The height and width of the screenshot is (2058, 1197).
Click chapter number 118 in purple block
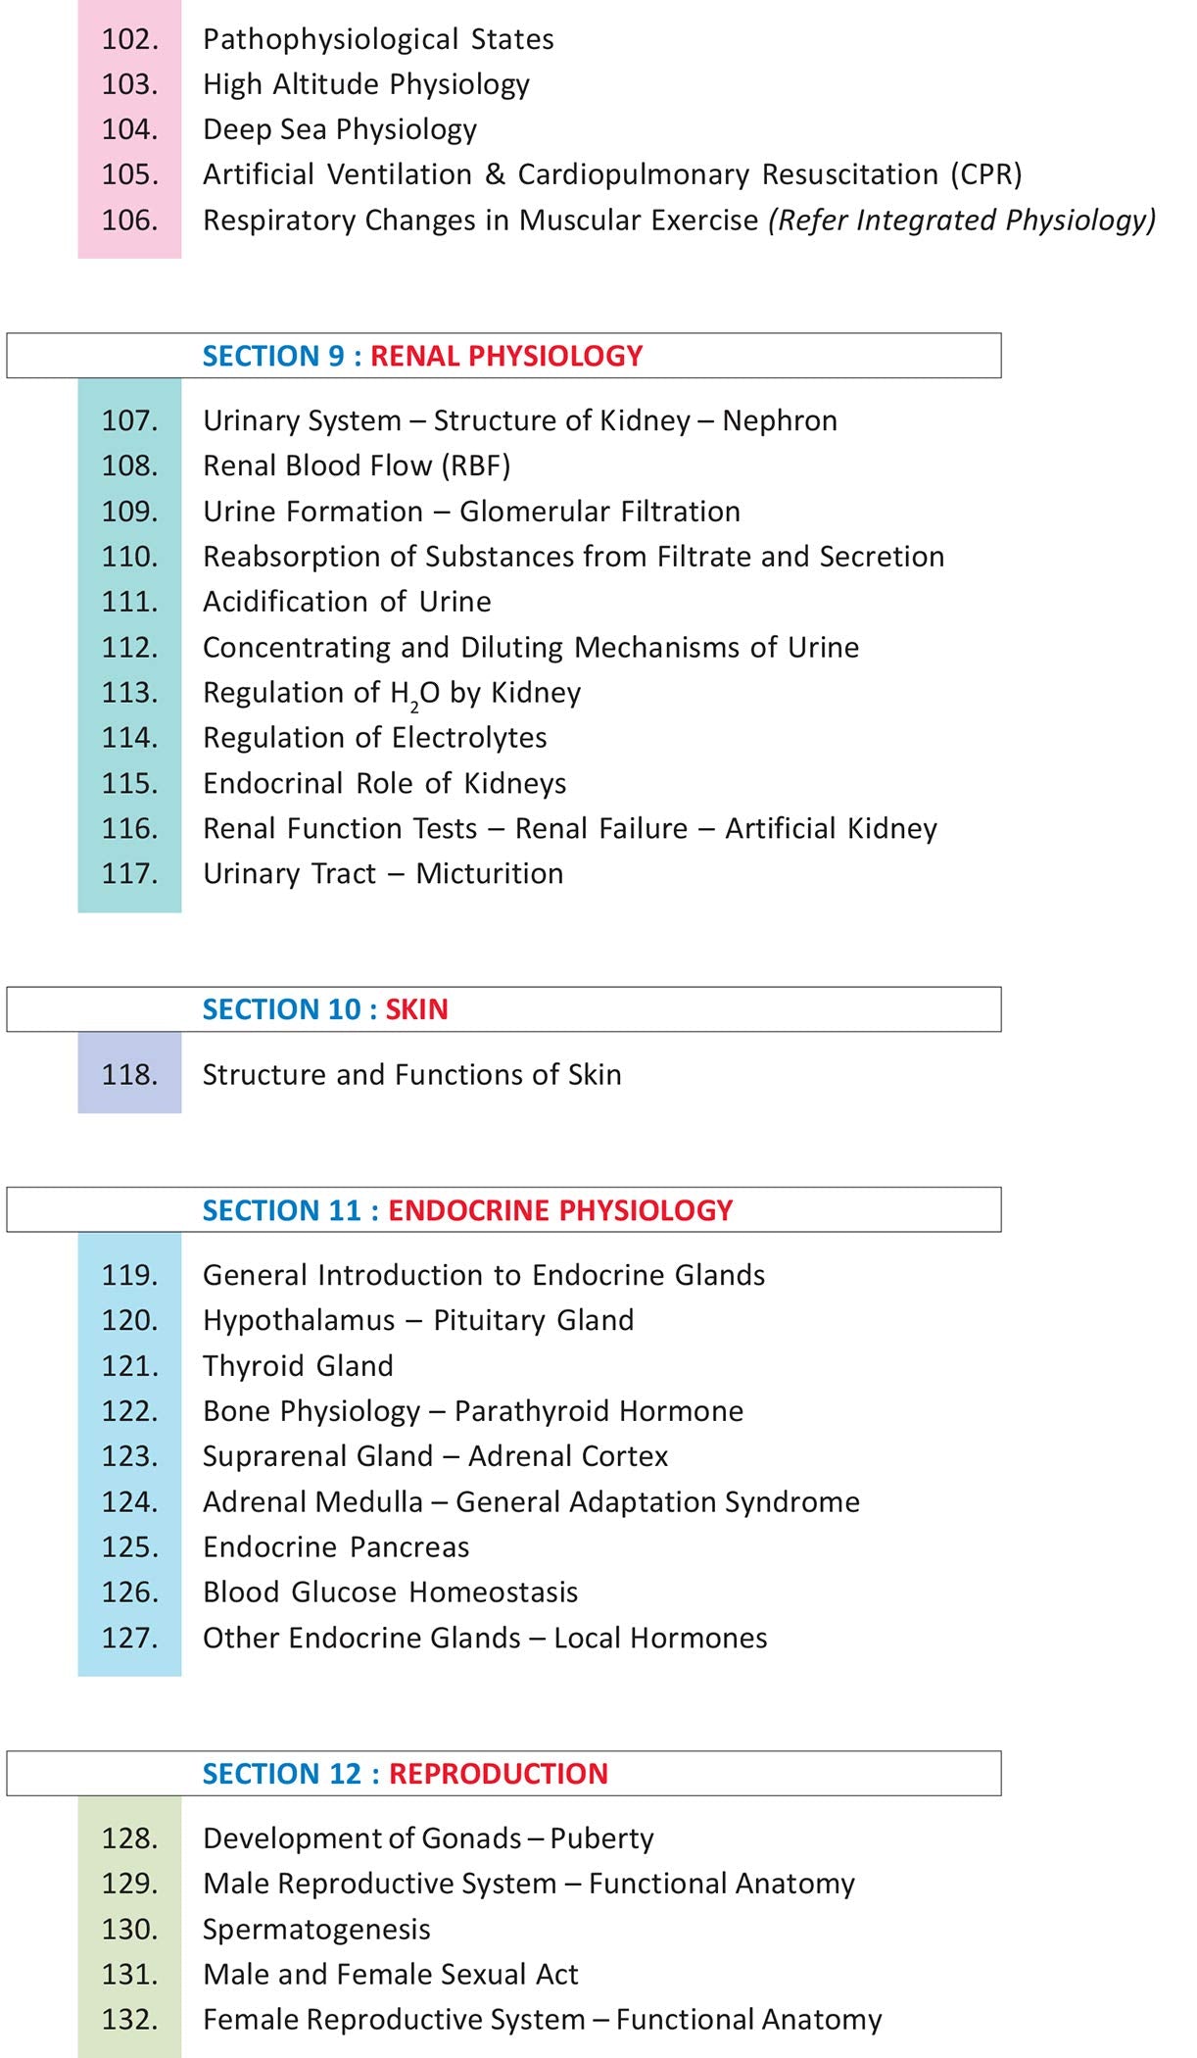pyautogui.click(x=129, y=1075)
